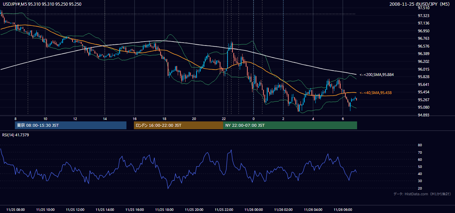Click the 11/25 16:00 time label

click(135, 209)
